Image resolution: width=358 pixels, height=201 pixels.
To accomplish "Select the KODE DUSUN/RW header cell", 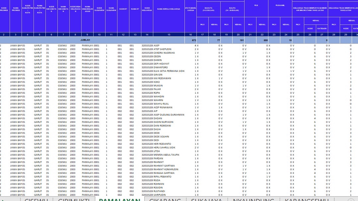I will coord(99,16).
